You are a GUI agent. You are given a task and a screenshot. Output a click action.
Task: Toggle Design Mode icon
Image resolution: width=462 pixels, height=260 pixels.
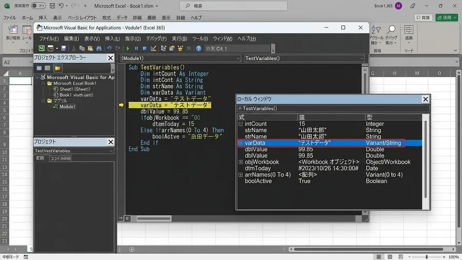[153, 48]
